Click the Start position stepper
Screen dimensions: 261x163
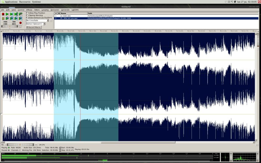60,148
